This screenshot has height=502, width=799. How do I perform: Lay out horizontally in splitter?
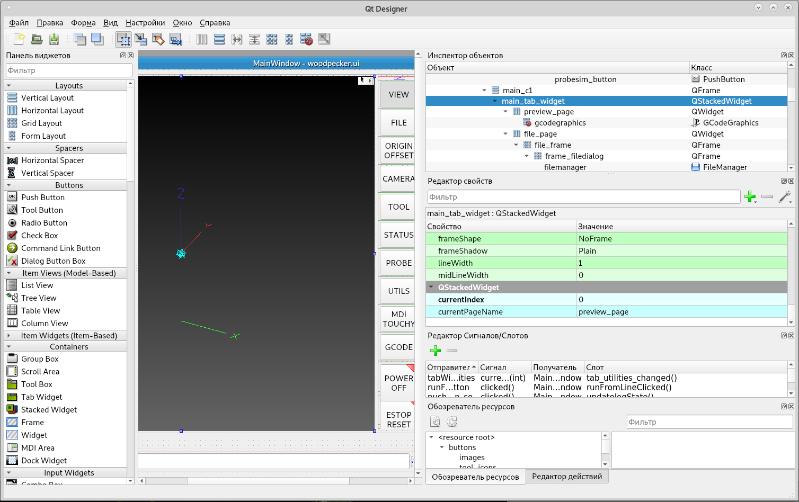[237, 39]
